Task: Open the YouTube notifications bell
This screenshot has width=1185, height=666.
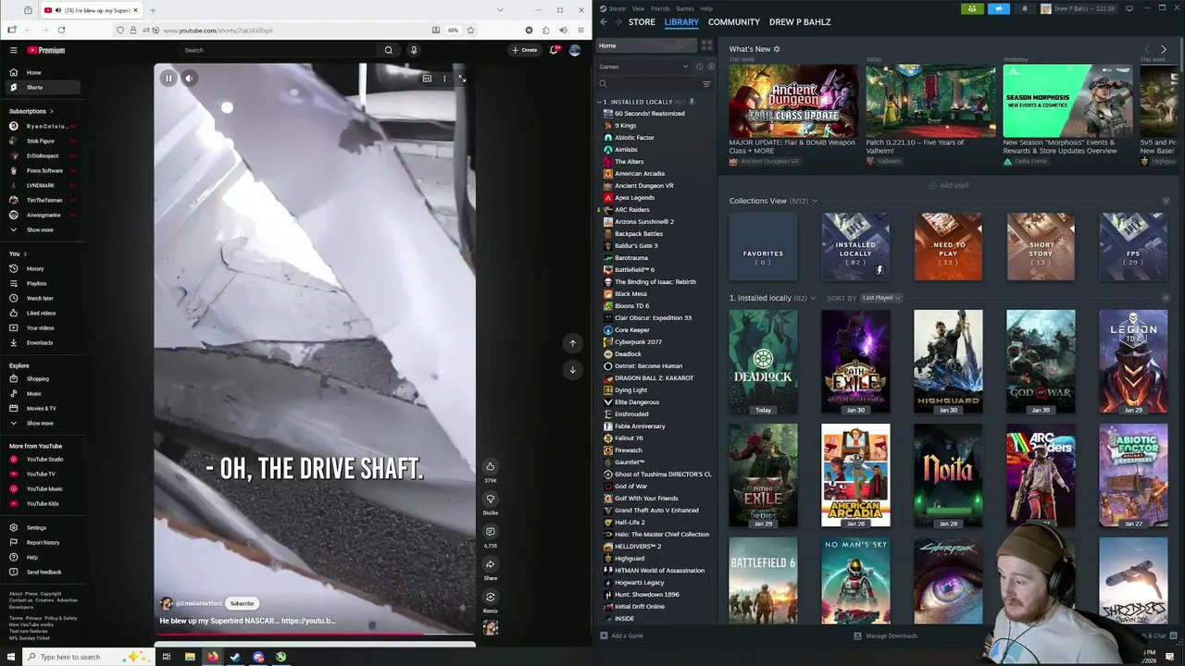Action: (x=554, y=50)
